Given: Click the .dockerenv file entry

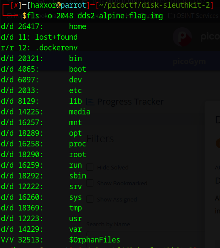Looking at the screenshot, I should (x=39, y=48).
